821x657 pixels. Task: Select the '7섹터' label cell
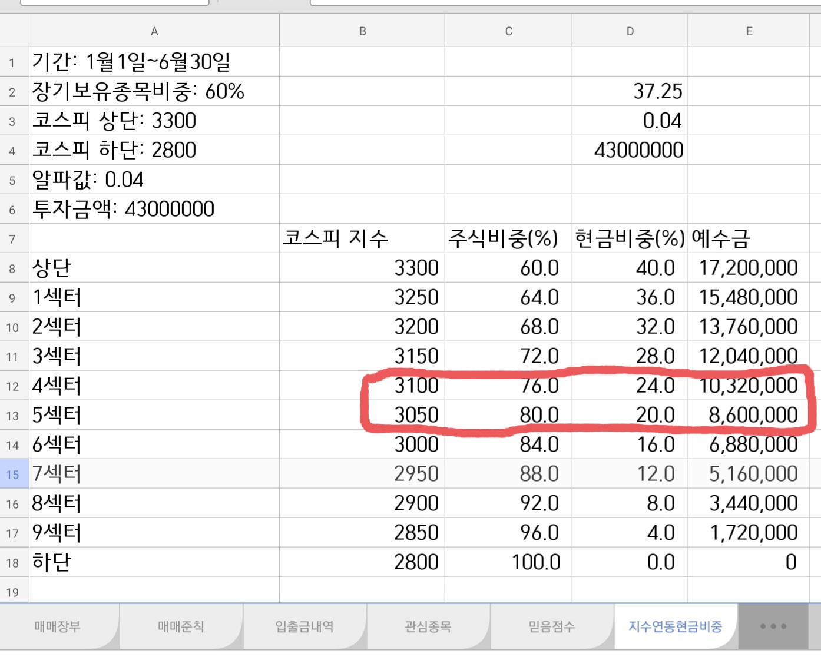154,474
